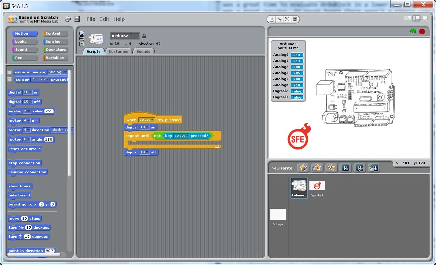Click the block palette horizontal scrollbar

tap(34, 254)
